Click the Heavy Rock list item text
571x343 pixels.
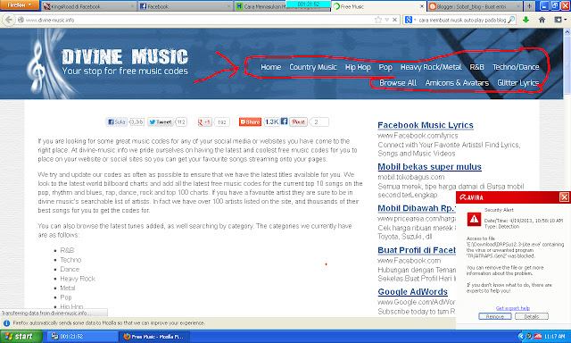(78, 279)
